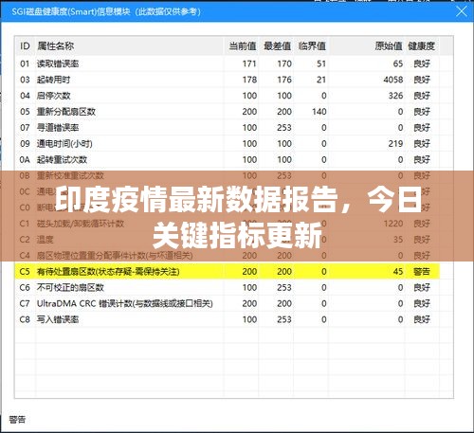
Task: Close the SGI Smart info dialog
Action: point(462,11)
